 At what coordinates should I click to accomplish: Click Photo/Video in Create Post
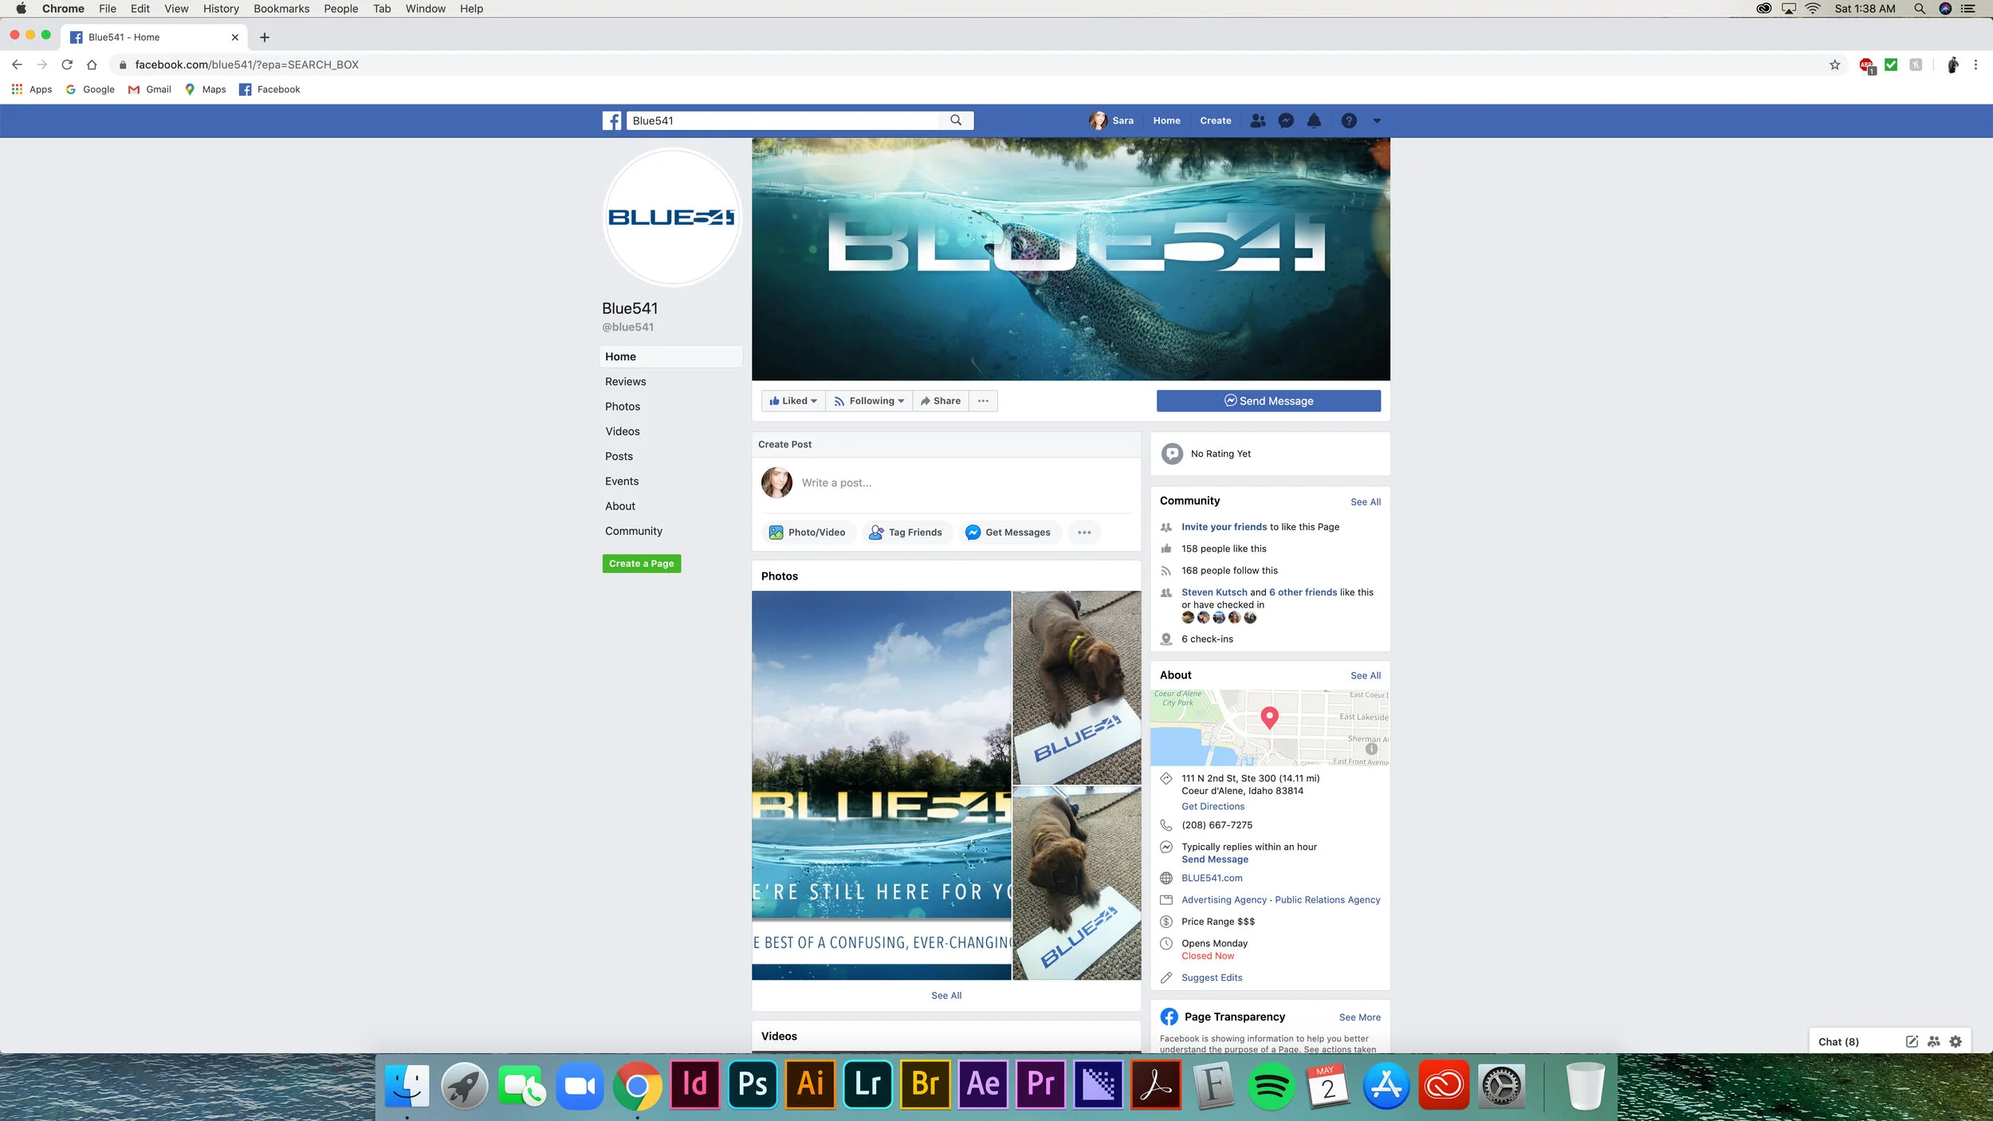tap(807, 533)
